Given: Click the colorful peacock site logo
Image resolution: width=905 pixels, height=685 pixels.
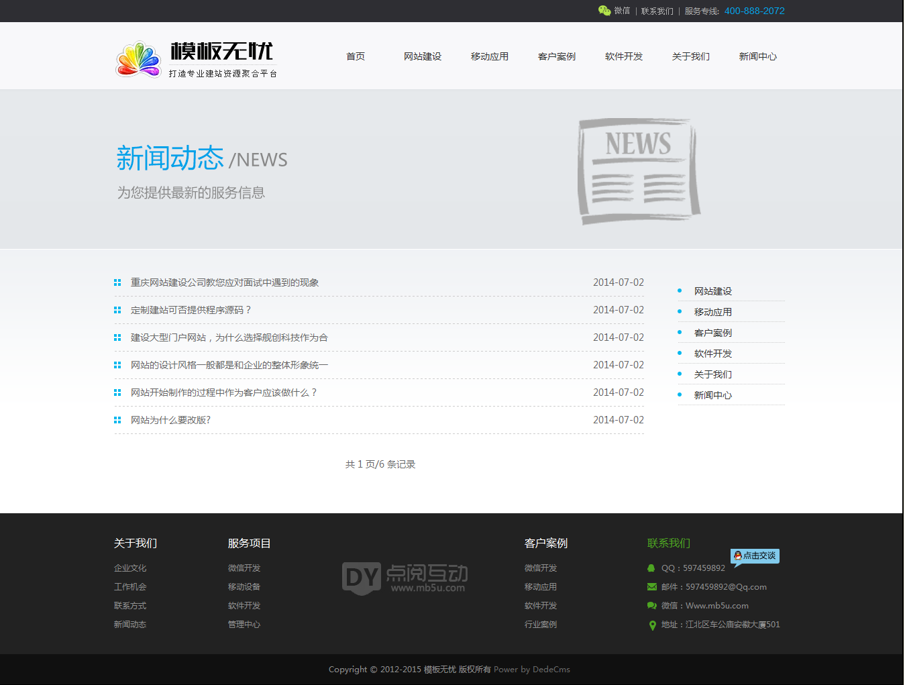Looking at the screenshot, I should tap(139, 60).
